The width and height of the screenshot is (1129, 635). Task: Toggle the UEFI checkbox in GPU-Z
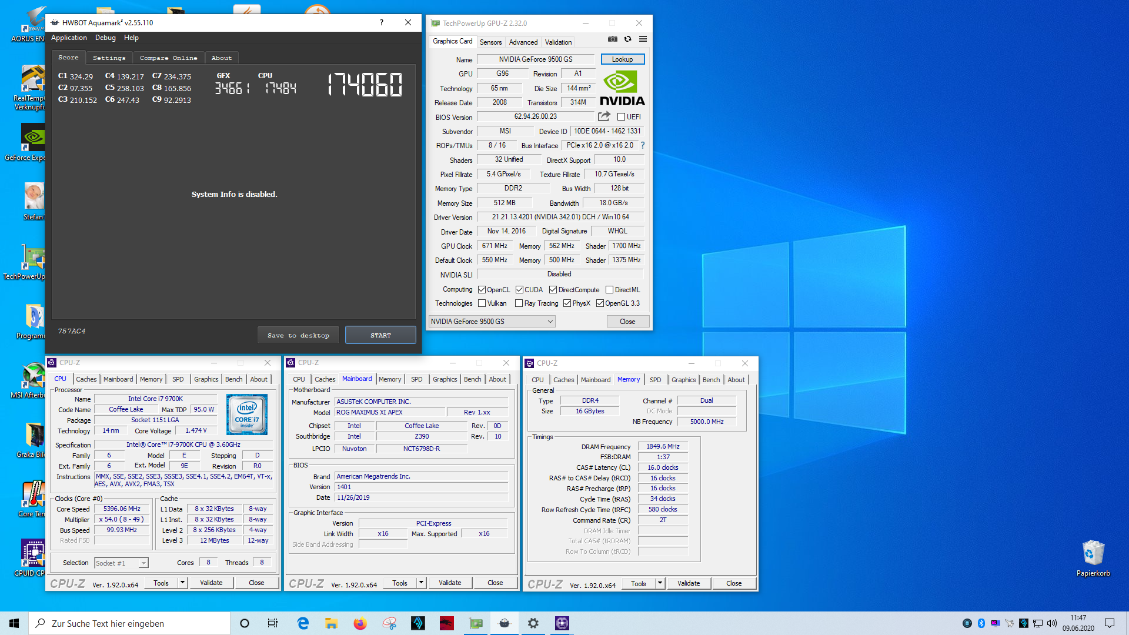point(621,117)
